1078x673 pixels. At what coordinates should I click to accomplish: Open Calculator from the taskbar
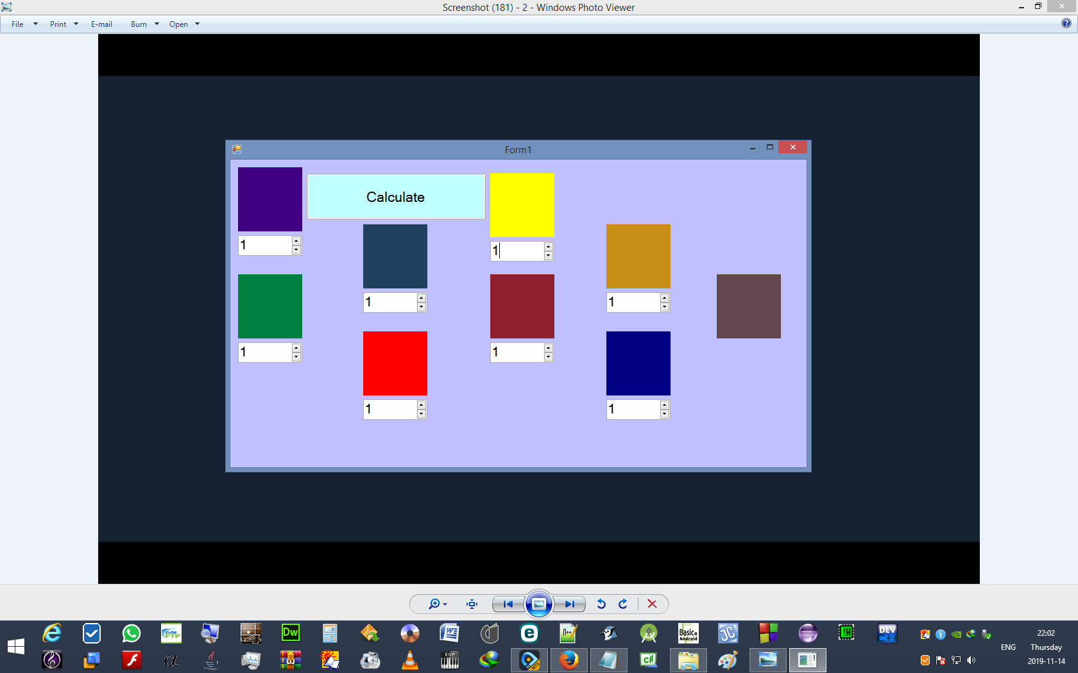coord(330,633)
